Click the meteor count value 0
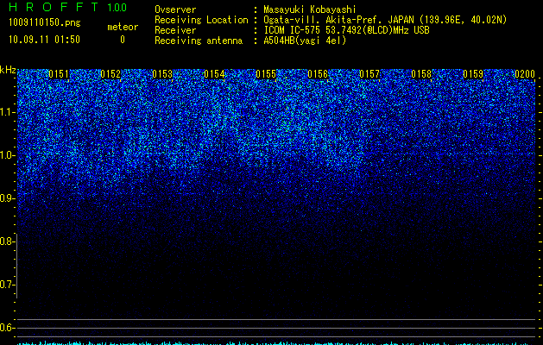The width and height of the screenshot is (543, 345). [x=123, y=40]
